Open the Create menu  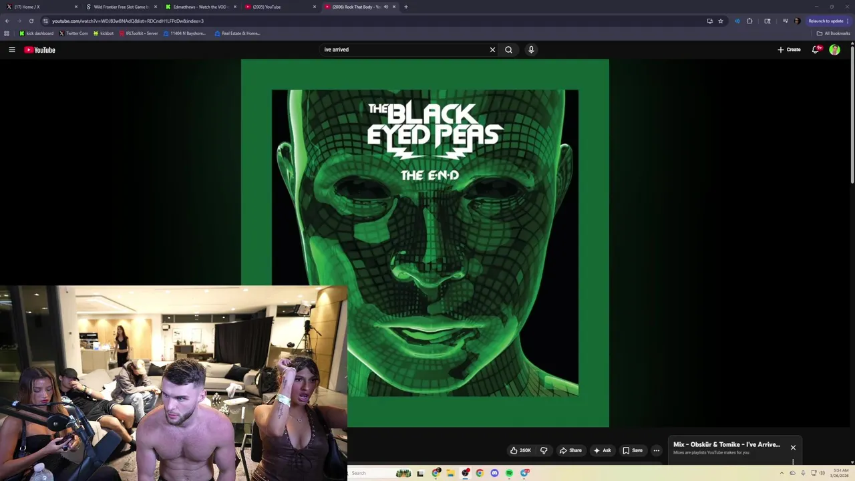click(x=789, y=49)
